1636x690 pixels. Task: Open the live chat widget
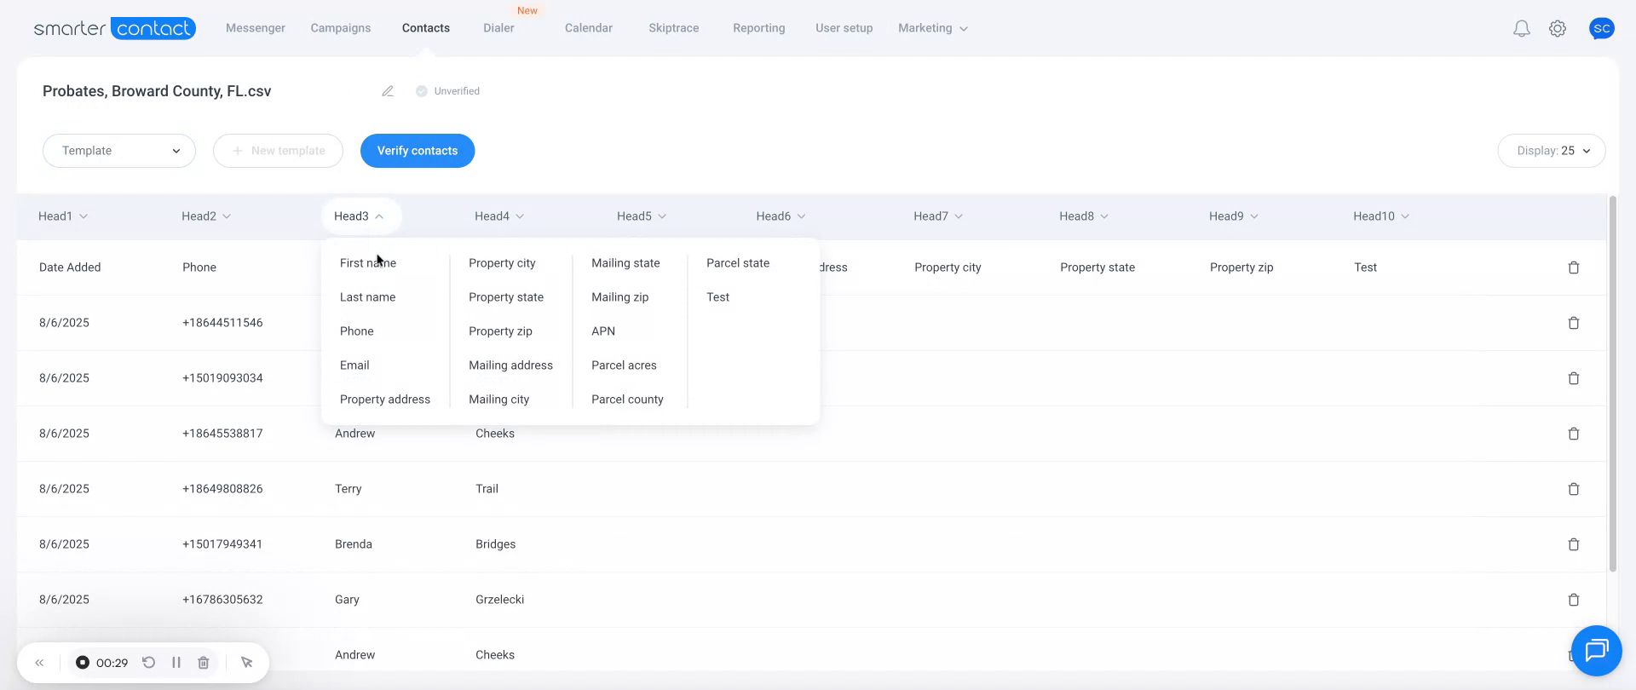(x=1596, y=651)
